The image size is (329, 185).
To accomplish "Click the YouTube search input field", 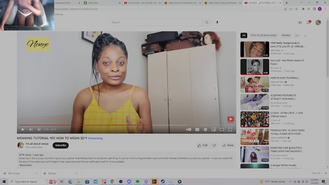I will pyautogui.click(x=156, y=22).
